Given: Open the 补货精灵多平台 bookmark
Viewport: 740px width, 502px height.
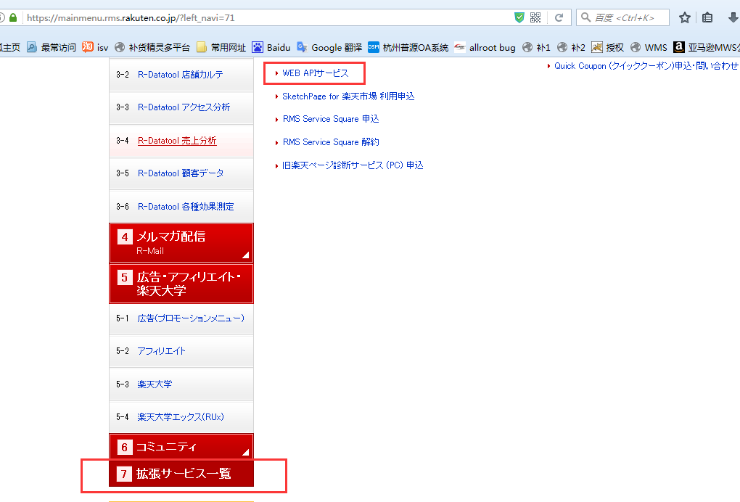Looking at the screenshot, I should (152, 47).
